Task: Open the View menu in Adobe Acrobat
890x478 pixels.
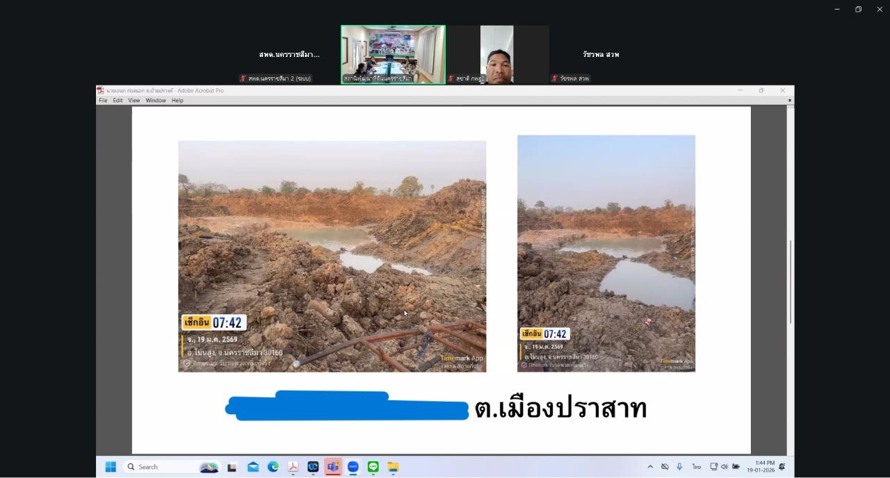Action: (x=133, y=100)
